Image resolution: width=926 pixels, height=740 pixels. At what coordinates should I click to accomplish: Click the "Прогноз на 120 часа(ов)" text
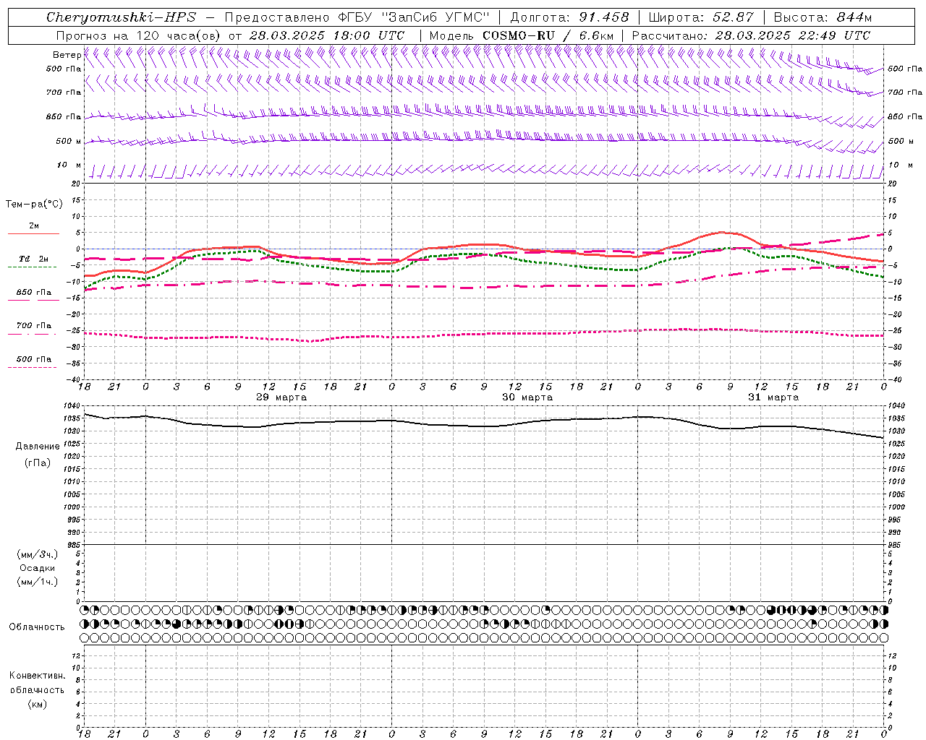(139, 35)
